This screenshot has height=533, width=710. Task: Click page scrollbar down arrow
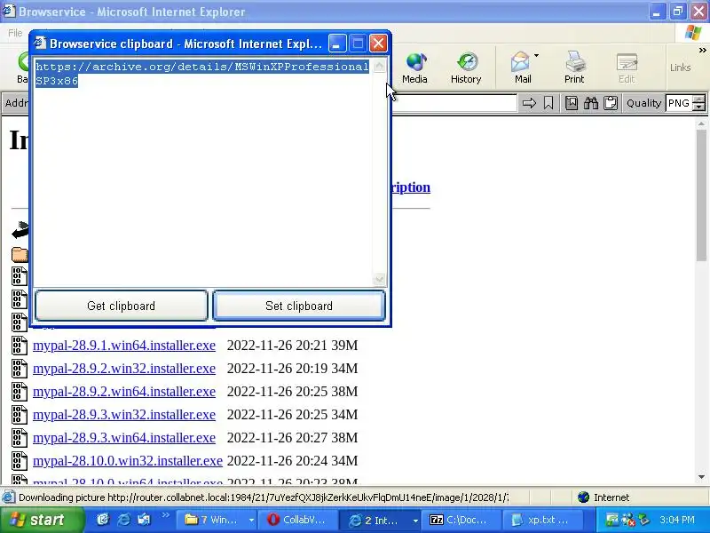coord(701,477)
